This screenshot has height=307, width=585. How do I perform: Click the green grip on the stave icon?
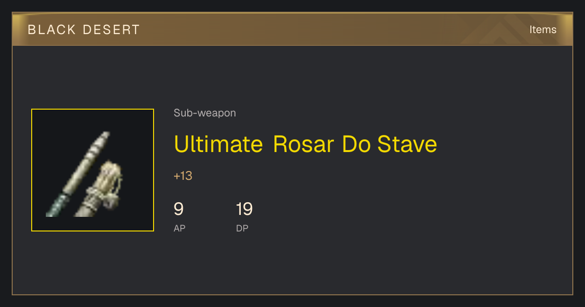[56, 205]
